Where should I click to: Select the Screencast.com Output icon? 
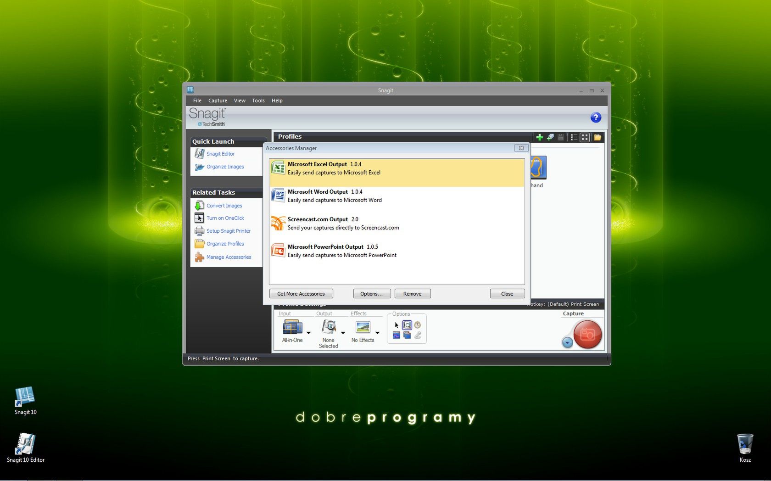click(x=278, y=223)
